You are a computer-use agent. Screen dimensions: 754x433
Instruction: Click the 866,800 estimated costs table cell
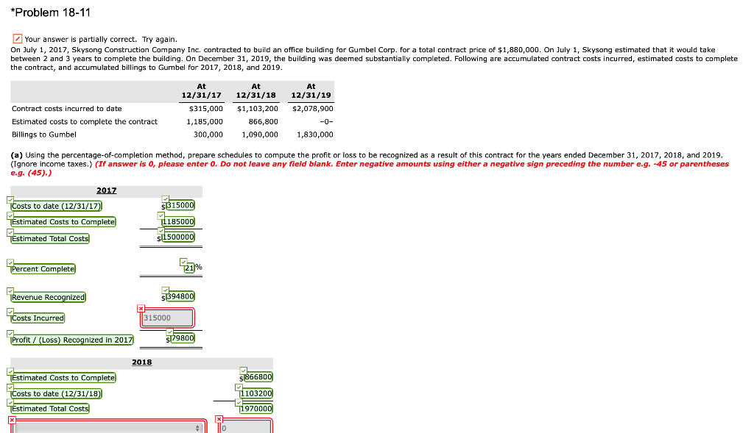pyautogui.click(x=263, y=121)
